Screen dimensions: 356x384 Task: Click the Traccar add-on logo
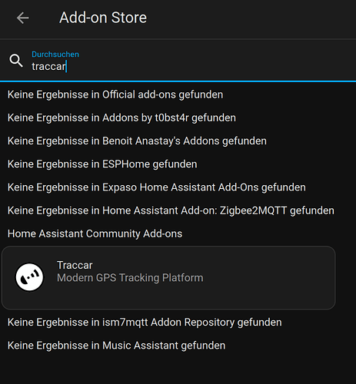(29, 277)
